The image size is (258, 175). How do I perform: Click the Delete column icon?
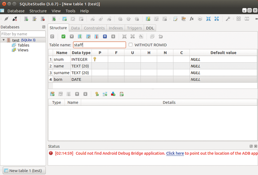pyautogui.click(x=96, y=37)
